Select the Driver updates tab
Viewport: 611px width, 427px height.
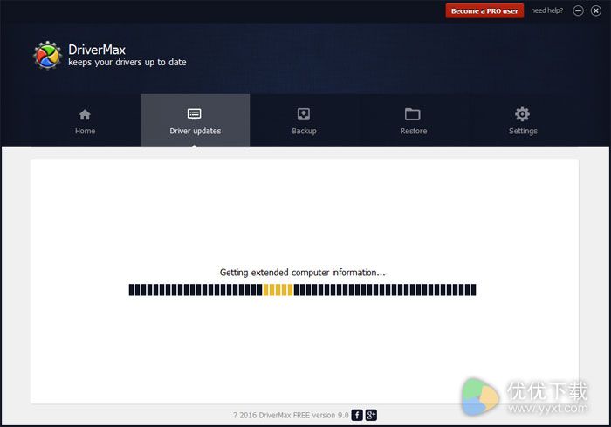click(195, 121)
